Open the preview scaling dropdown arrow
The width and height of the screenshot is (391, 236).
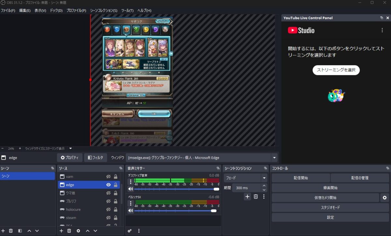point(70,148)
